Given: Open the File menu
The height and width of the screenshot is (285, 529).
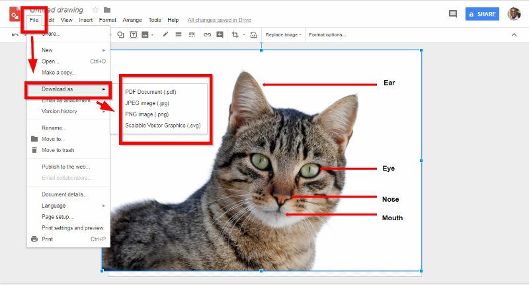Looking at the screenshot, I should (34, 20).
